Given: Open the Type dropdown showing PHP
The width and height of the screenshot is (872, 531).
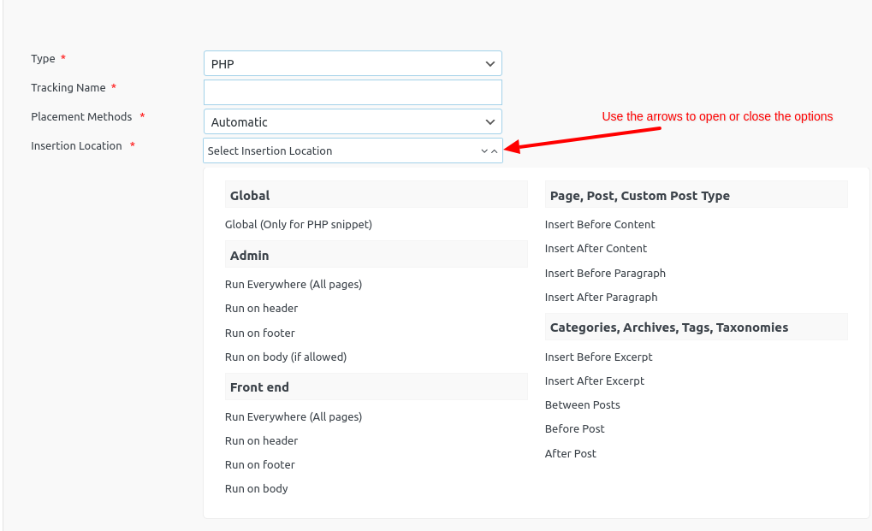Looking at the screenshot, I should pos(351,63).
